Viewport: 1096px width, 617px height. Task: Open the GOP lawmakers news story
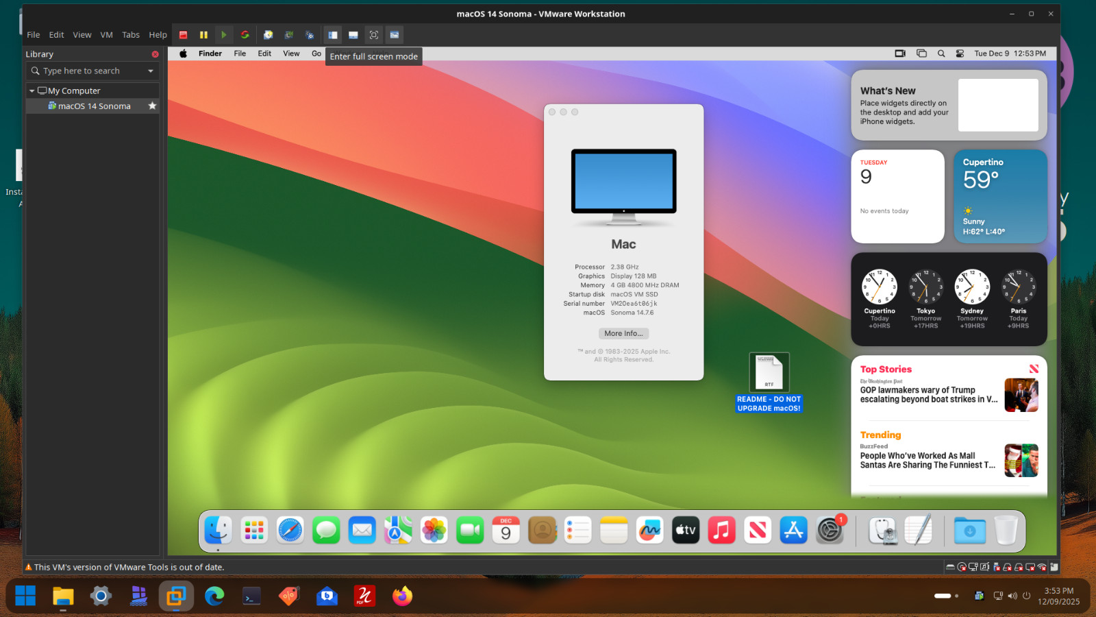[x=949, y=395]
